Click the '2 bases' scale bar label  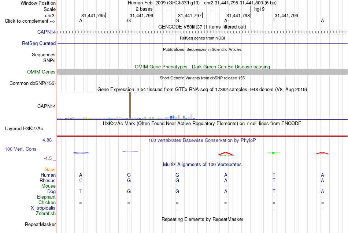coord(144,9)
